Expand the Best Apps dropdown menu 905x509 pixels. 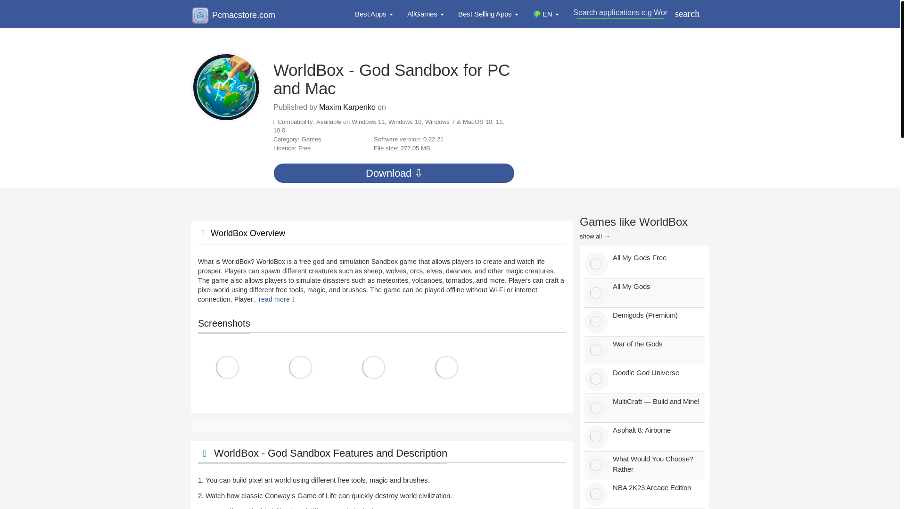tap(374, 14)
